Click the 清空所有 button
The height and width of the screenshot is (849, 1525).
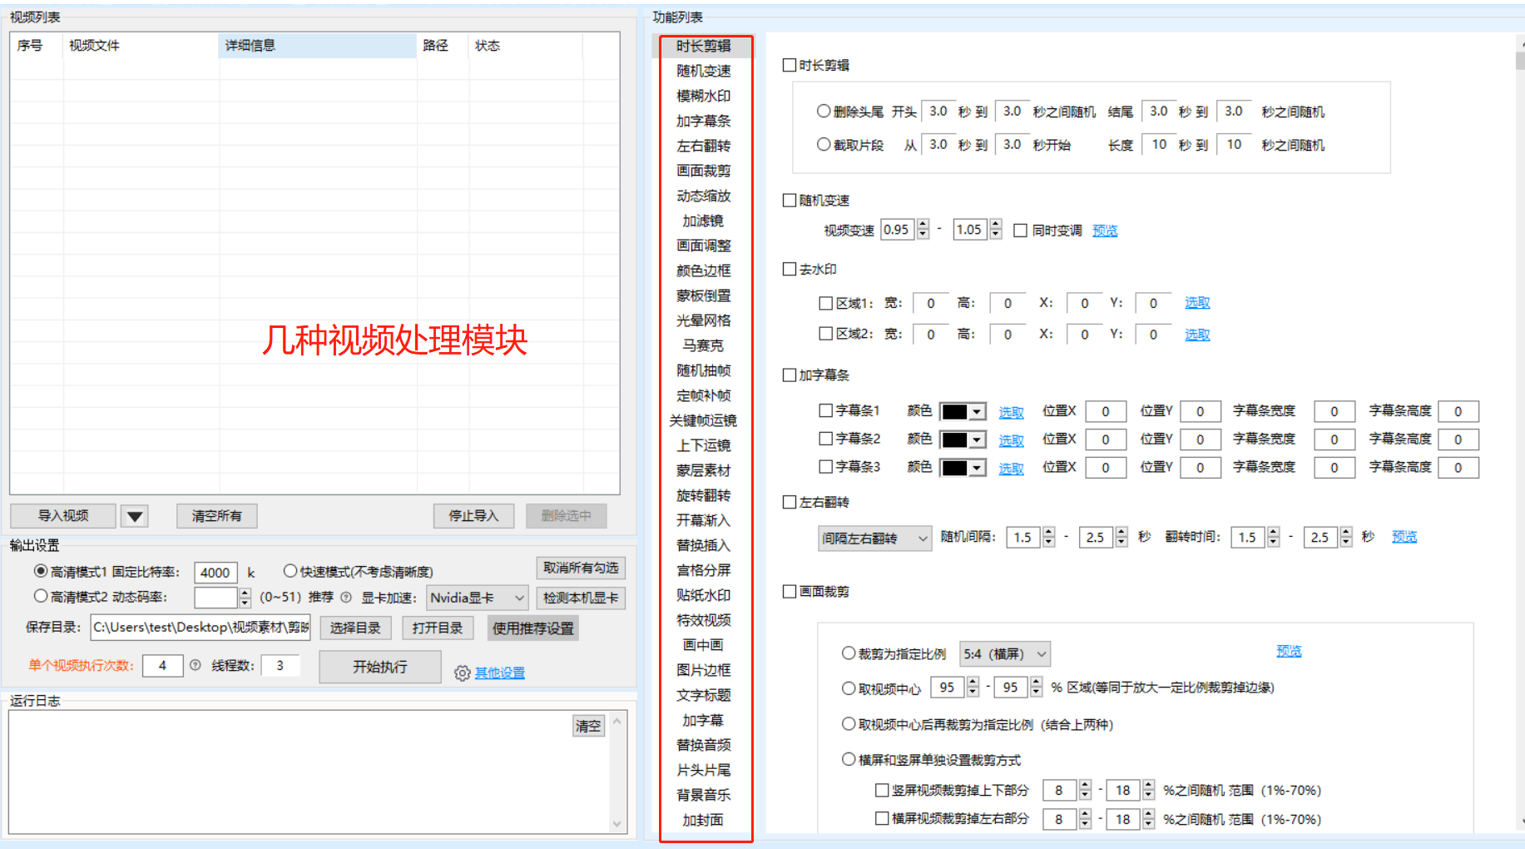(x=217, y=516)
